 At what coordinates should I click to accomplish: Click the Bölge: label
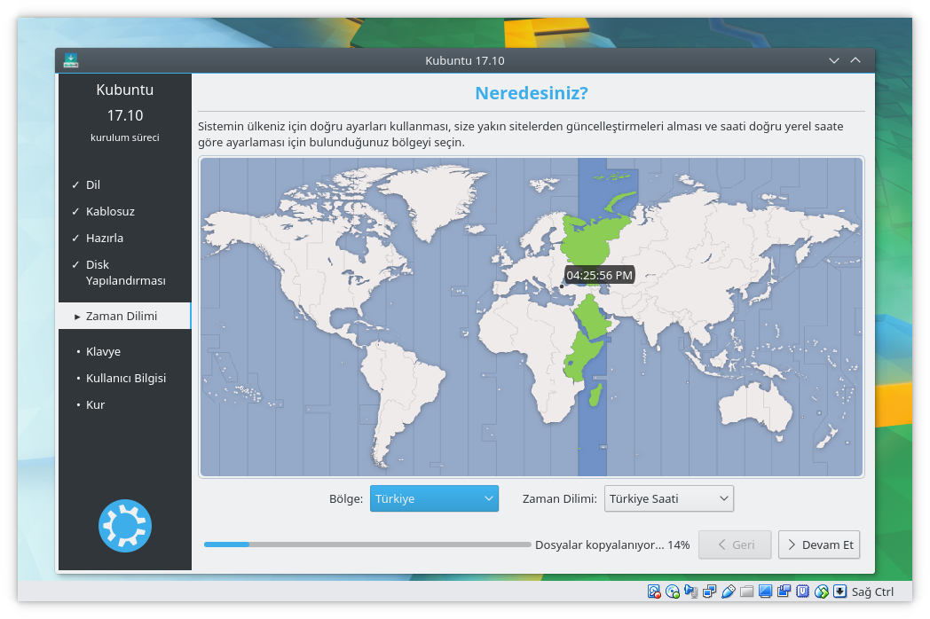coord(346,498)
